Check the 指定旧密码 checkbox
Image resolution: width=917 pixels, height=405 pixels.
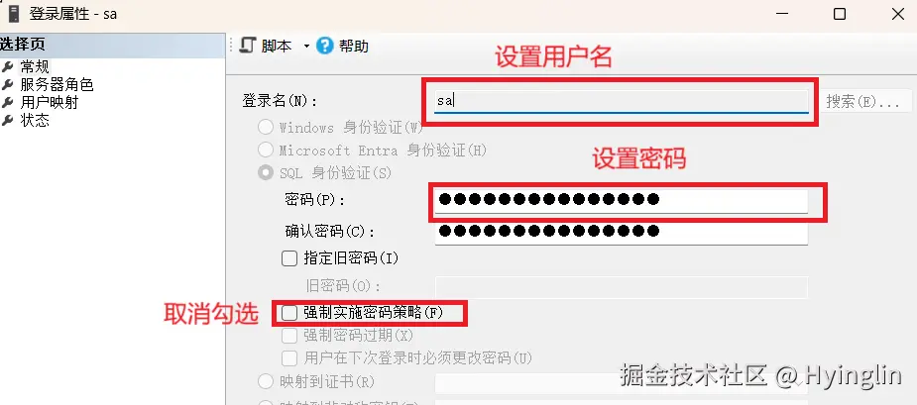click(289, 258)
